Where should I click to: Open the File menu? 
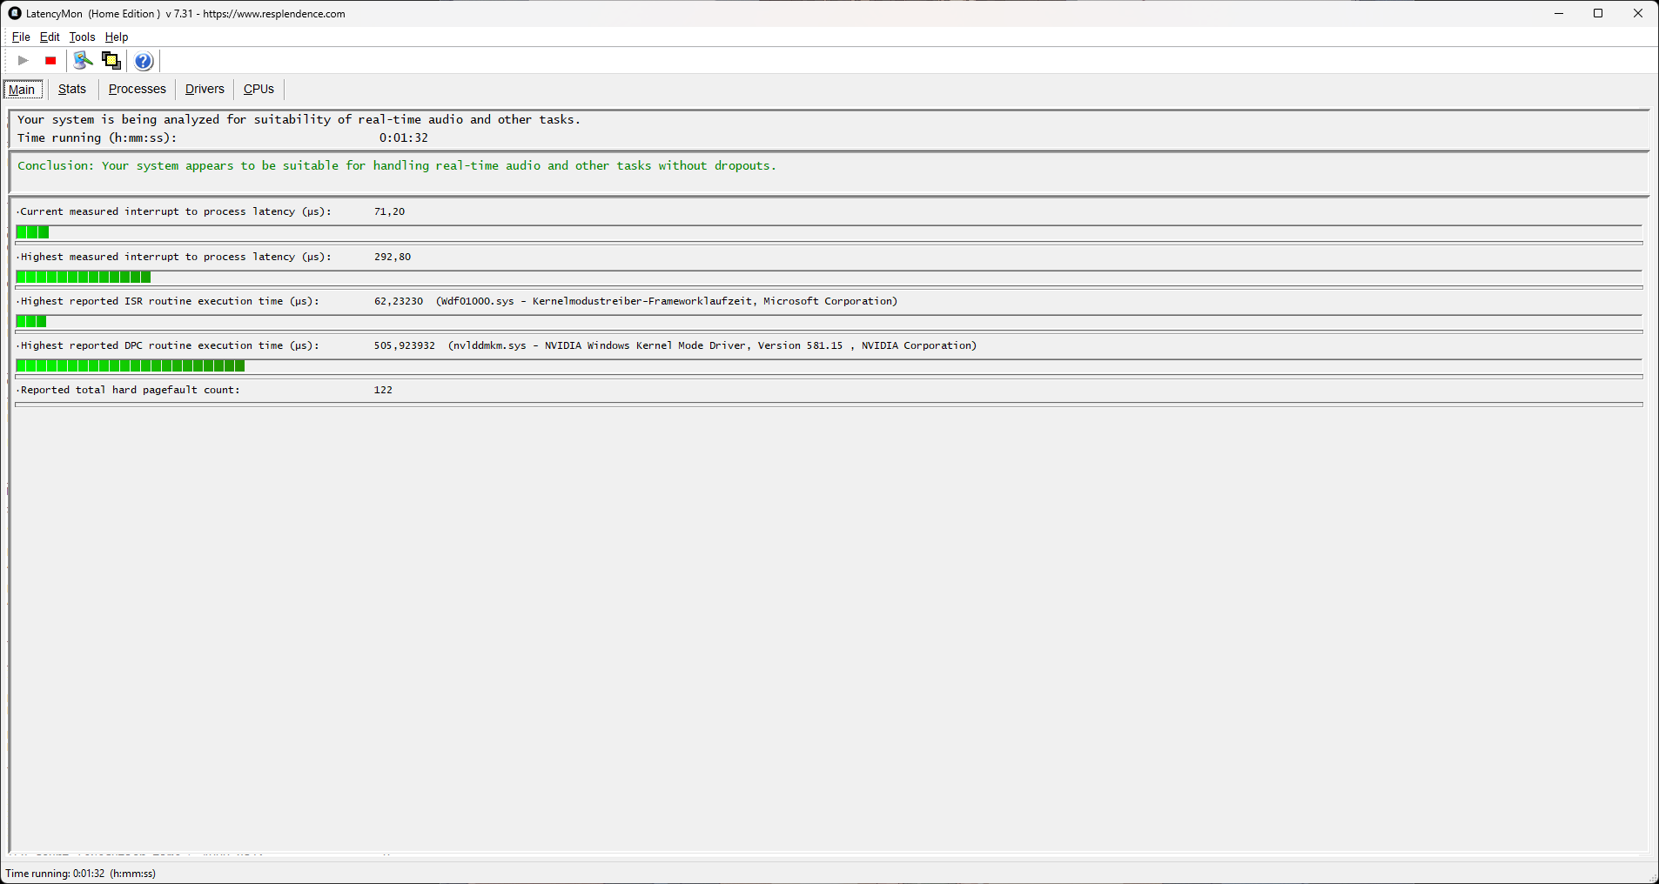pyautogui.click(x=20, y=37)
